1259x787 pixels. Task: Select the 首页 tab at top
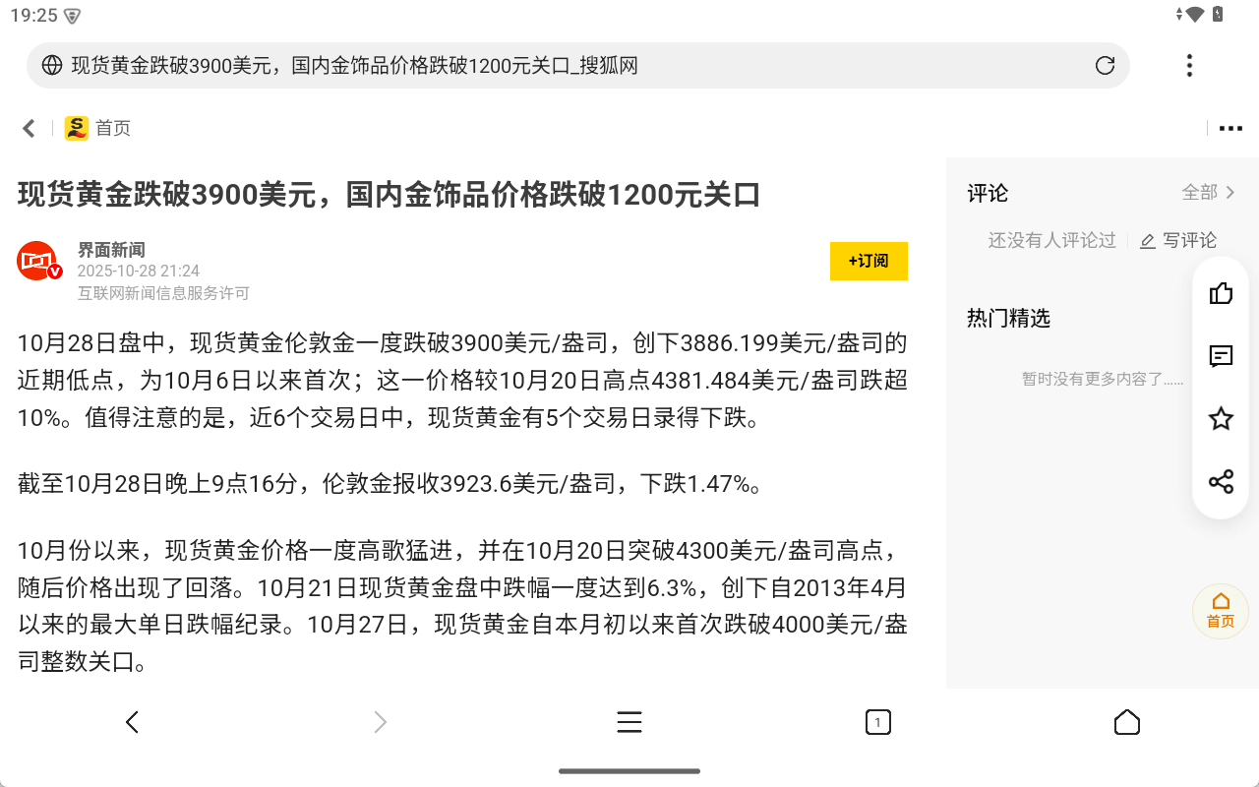(x=111, y=128)
